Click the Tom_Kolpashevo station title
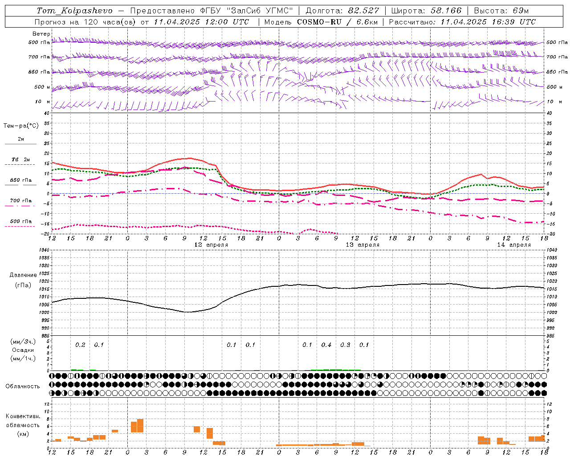570x456 pixels. [74, 11]
